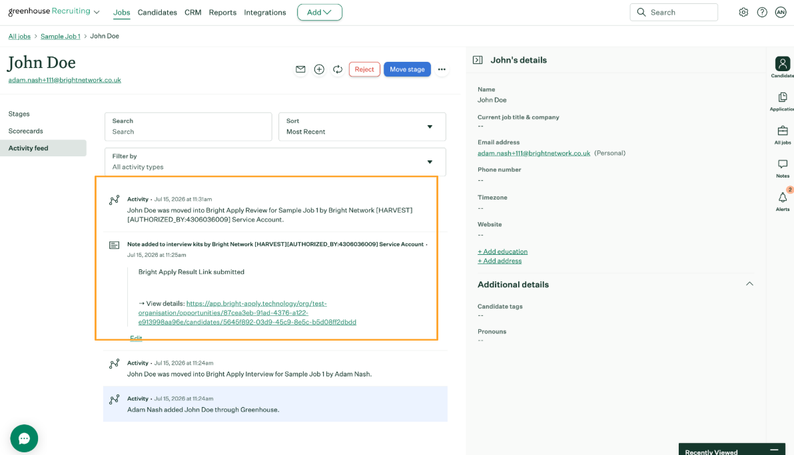Open the Bright Apply View details URL

(247, 313)
